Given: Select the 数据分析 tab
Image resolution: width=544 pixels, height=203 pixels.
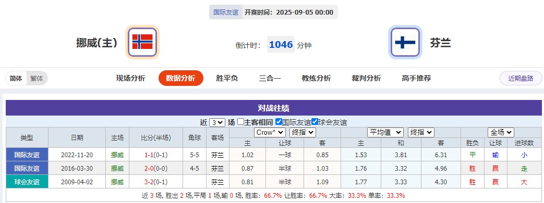Looking at the screenshot, I should tap(181, 78).
